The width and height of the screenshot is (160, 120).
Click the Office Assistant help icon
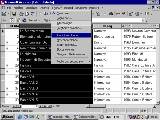point(147,14)
